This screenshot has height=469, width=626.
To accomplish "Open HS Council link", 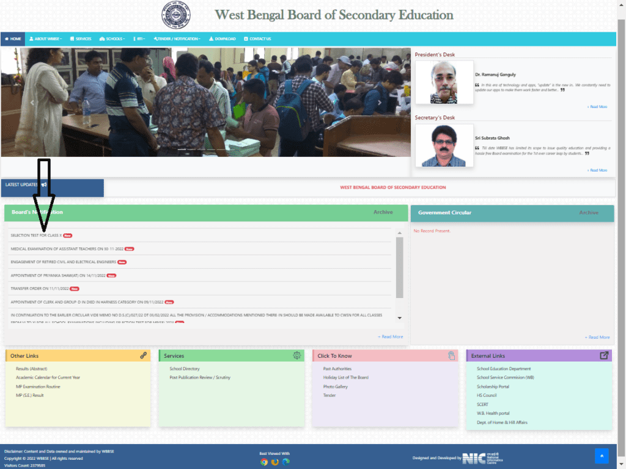I will click(487, 396).
